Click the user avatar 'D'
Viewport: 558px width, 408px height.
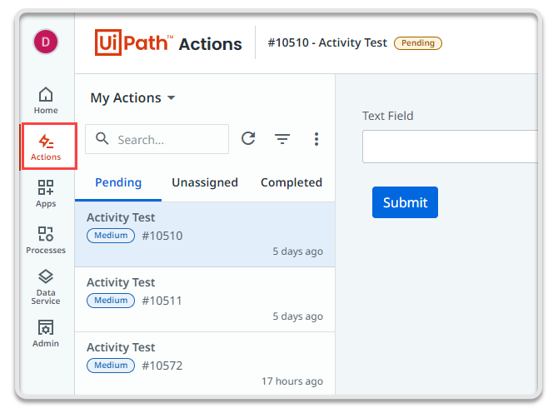coord(45,42)
